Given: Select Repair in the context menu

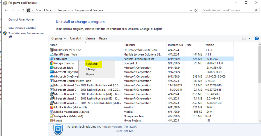Looking at the screenshot, I should coord(90,74).
